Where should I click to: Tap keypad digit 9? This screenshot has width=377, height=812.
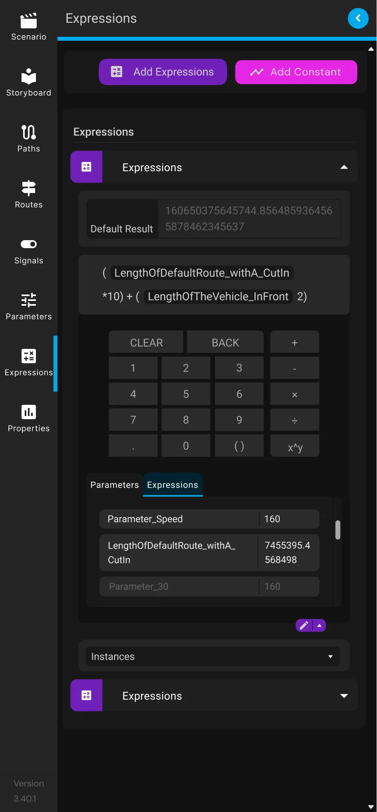(x=239, y=420)
